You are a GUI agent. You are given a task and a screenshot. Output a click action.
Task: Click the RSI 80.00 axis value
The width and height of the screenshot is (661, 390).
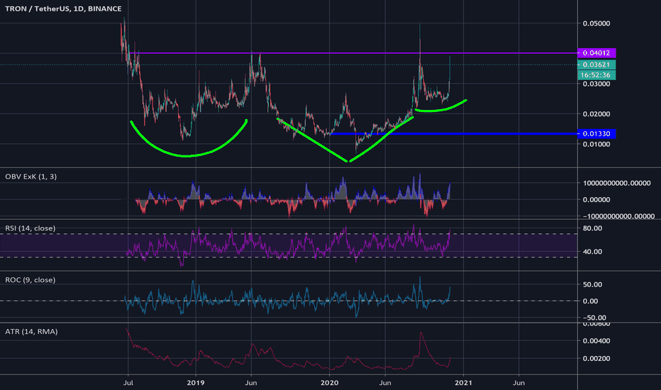point(592,228)
